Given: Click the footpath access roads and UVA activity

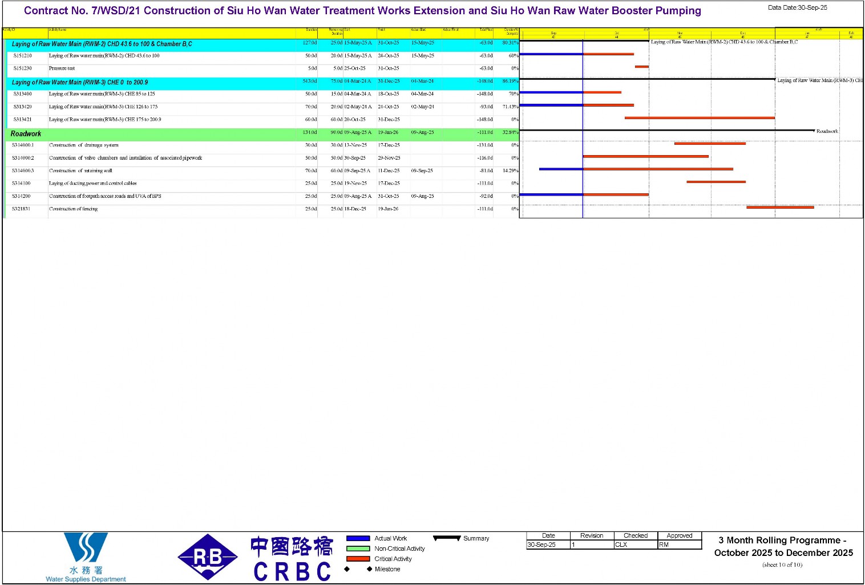Looking at the screenshot, I should (105, 196).
